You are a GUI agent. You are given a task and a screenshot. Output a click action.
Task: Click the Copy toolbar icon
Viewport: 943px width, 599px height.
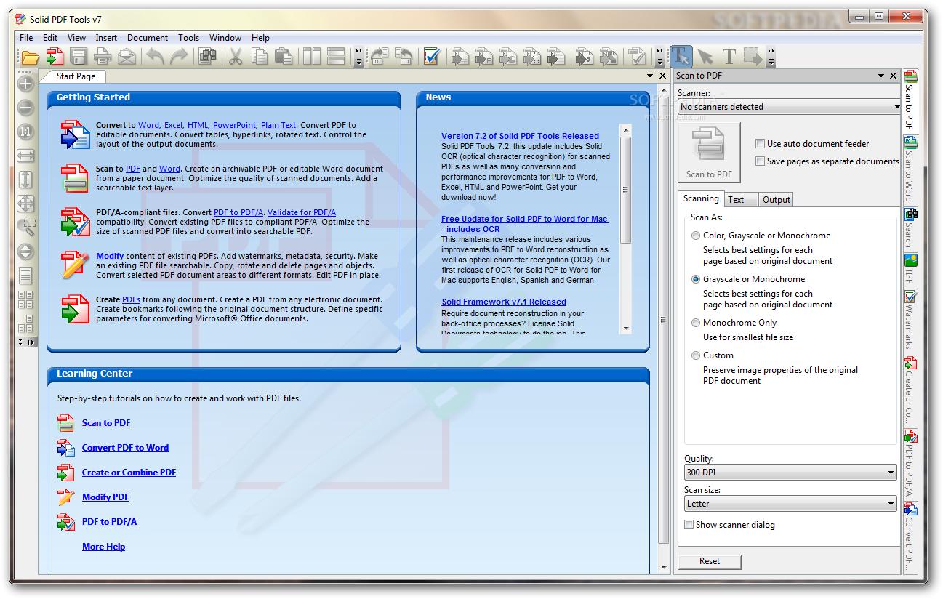(x=260, y=57)
